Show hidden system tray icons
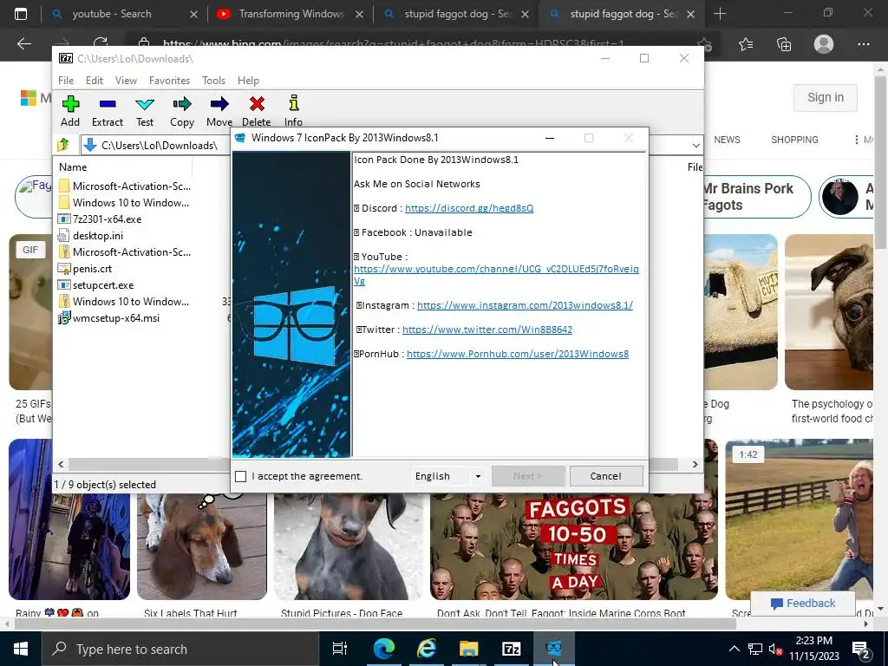 pyautogui.click(x=734, y=649)
